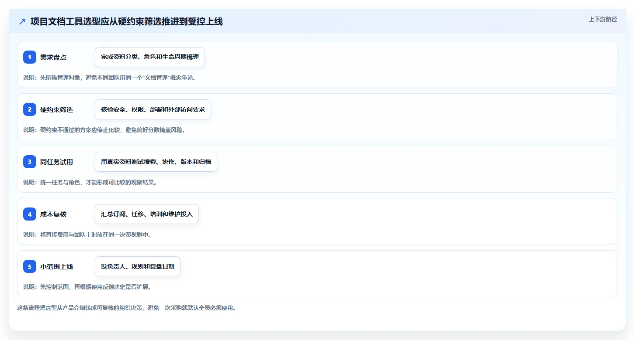Select the 小范围上线 step label
The image size is (635, 340).
click(56, 266)
